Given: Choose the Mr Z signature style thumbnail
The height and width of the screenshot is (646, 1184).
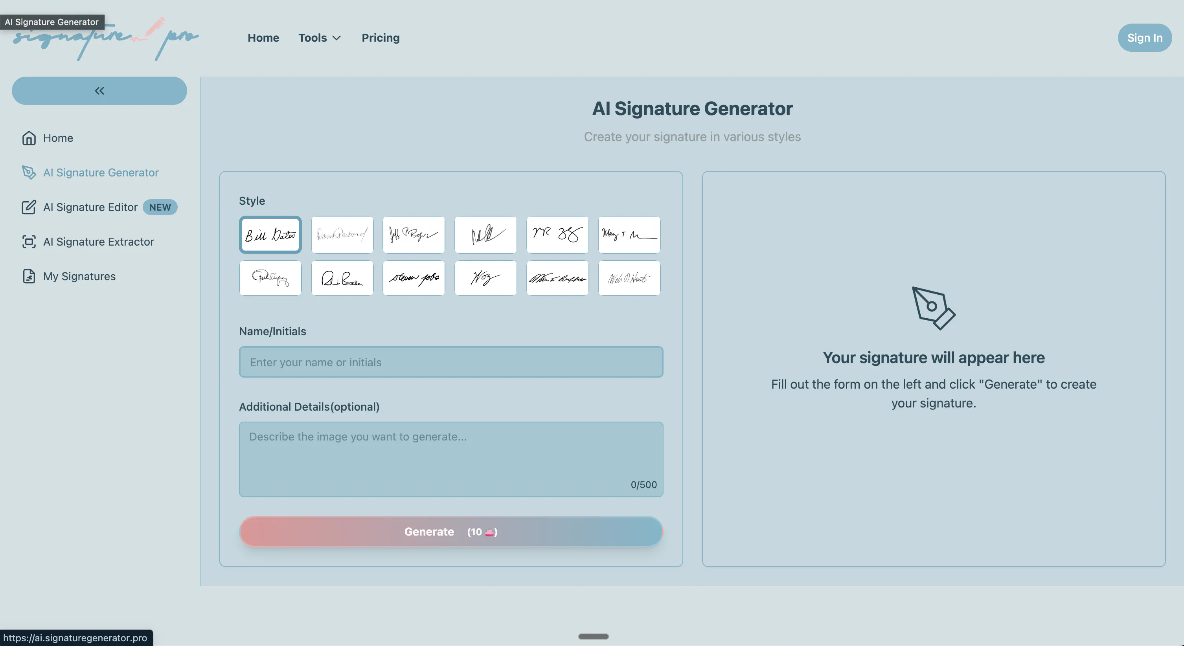Looking at the screenshot, I should 557,235.
